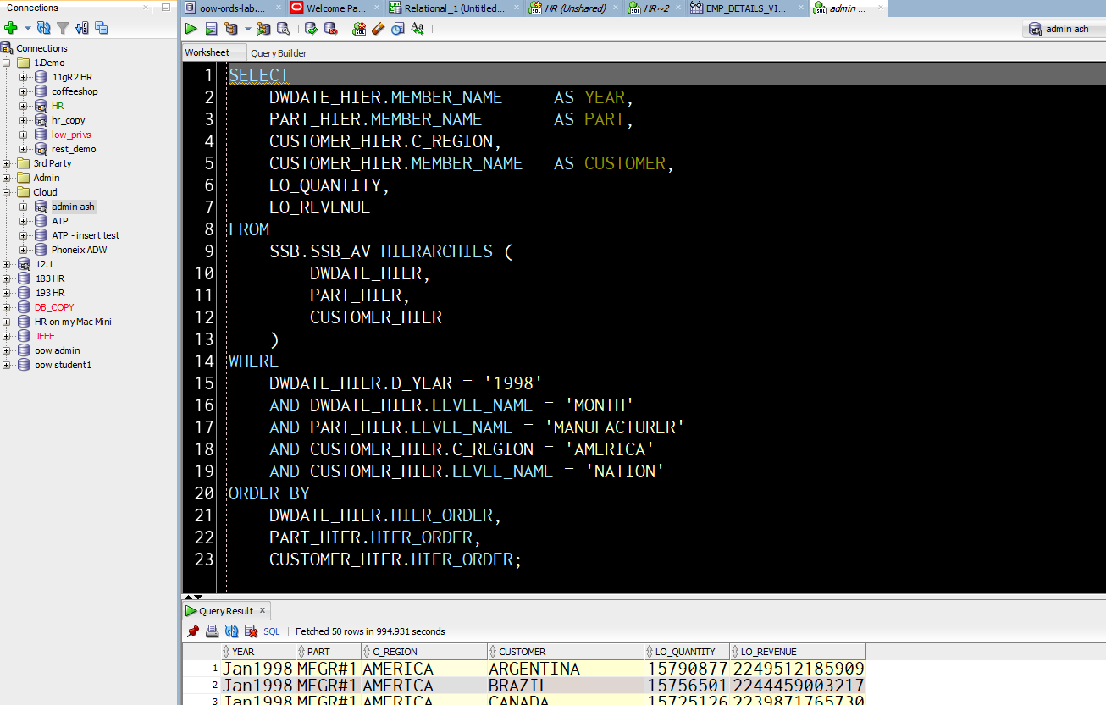Screen dimensions: 1106x705
Task: Click the SQL link in results toolbar
Action: [x=271, y=631]
